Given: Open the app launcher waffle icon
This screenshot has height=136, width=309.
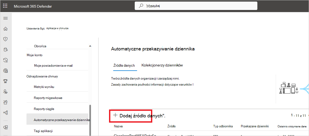Looking at the screenshot, I should point(5,6).
